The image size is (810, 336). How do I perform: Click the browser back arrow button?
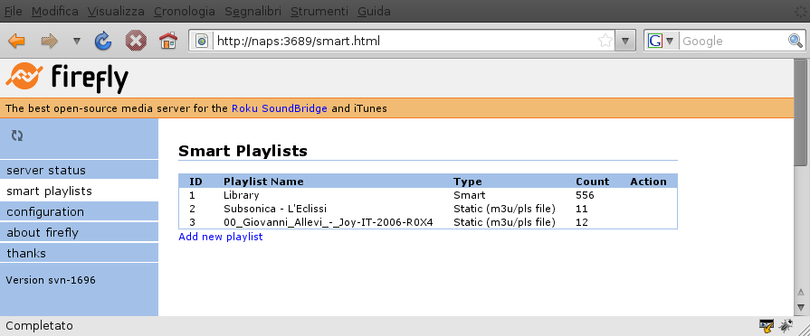(16, 41)
